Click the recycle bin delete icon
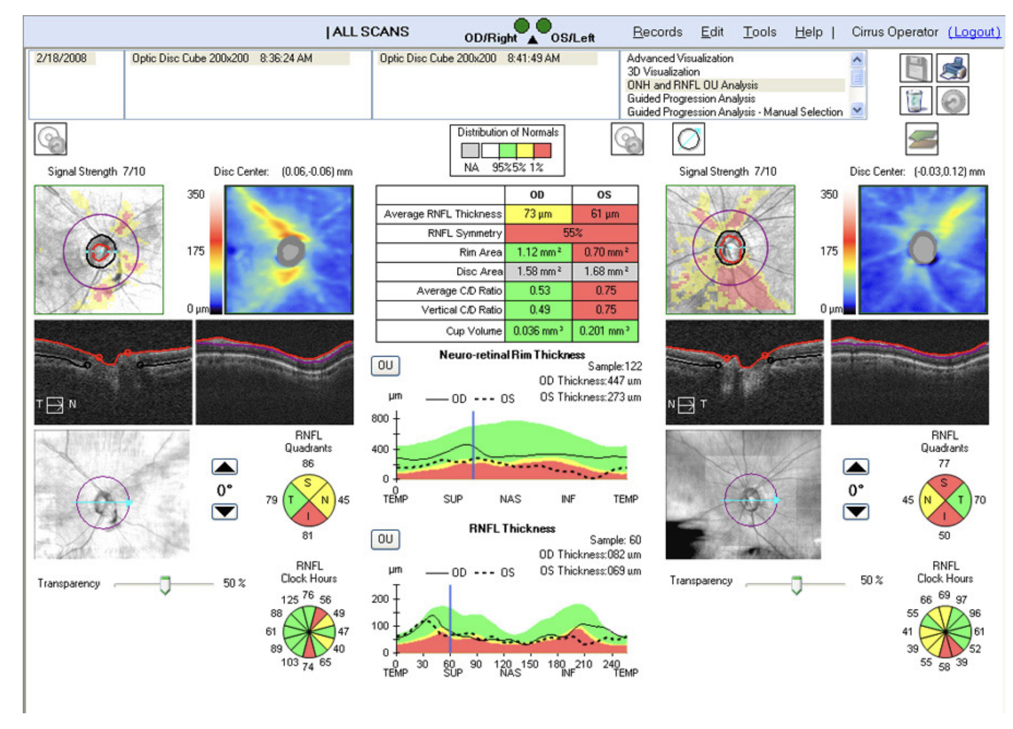Screen dimensions: 1013x729 tap(915, 101)
